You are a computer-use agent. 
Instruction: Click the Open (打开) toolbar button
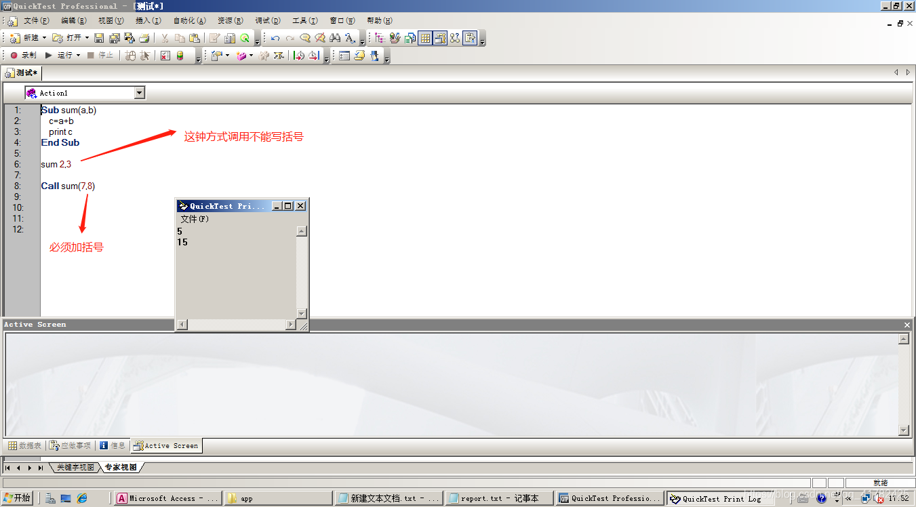(66, 38)
